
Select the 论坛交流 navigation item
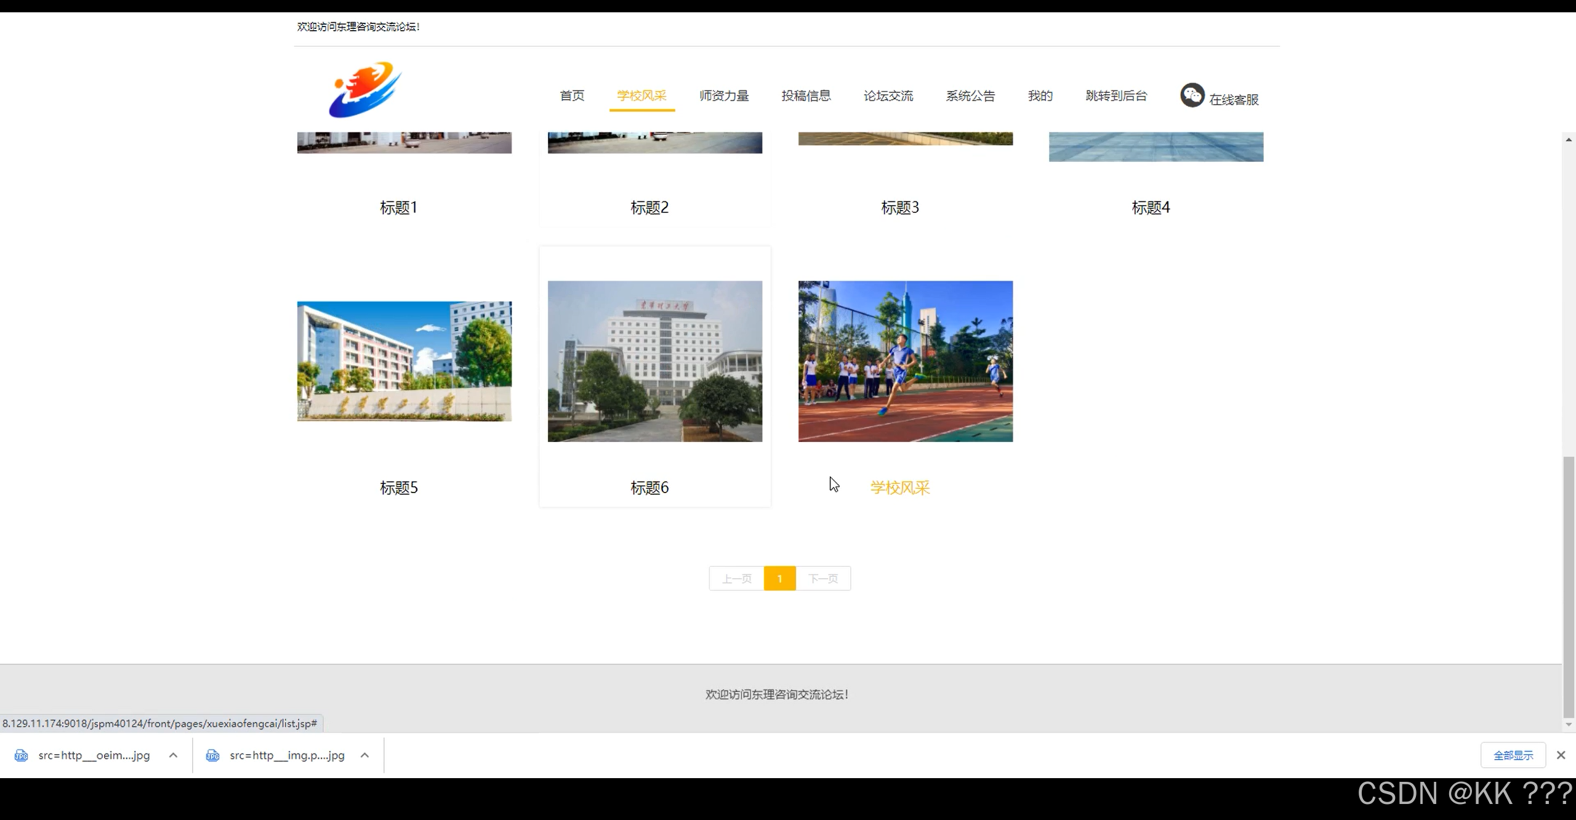pyautogui.click(x=888, y=95)
